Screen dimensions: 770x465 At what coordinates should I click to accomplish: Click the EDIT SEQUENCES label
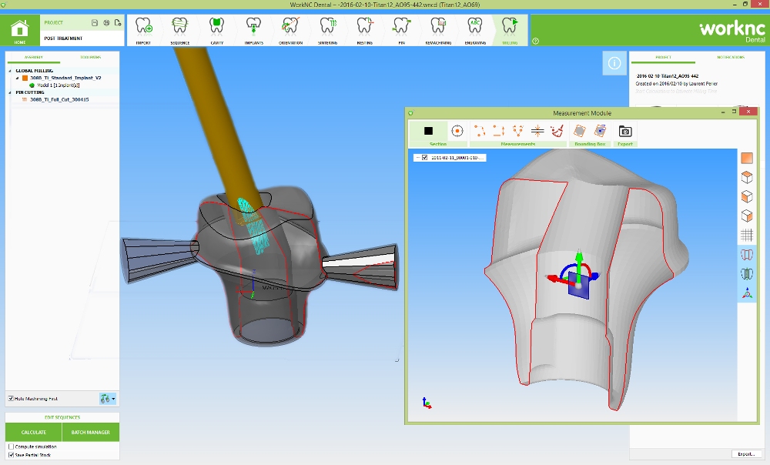[x=62, y=417]
